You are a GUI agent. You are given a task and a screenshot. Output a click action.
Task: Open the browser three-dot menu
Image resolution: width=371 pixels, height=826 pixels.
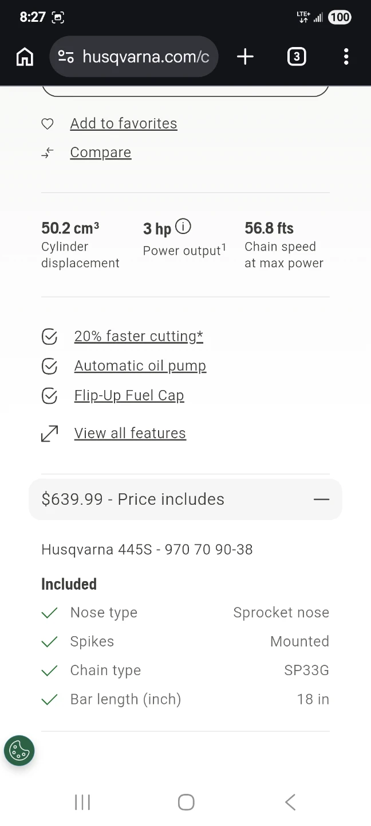pyautogui.click(x=346, y=56)
